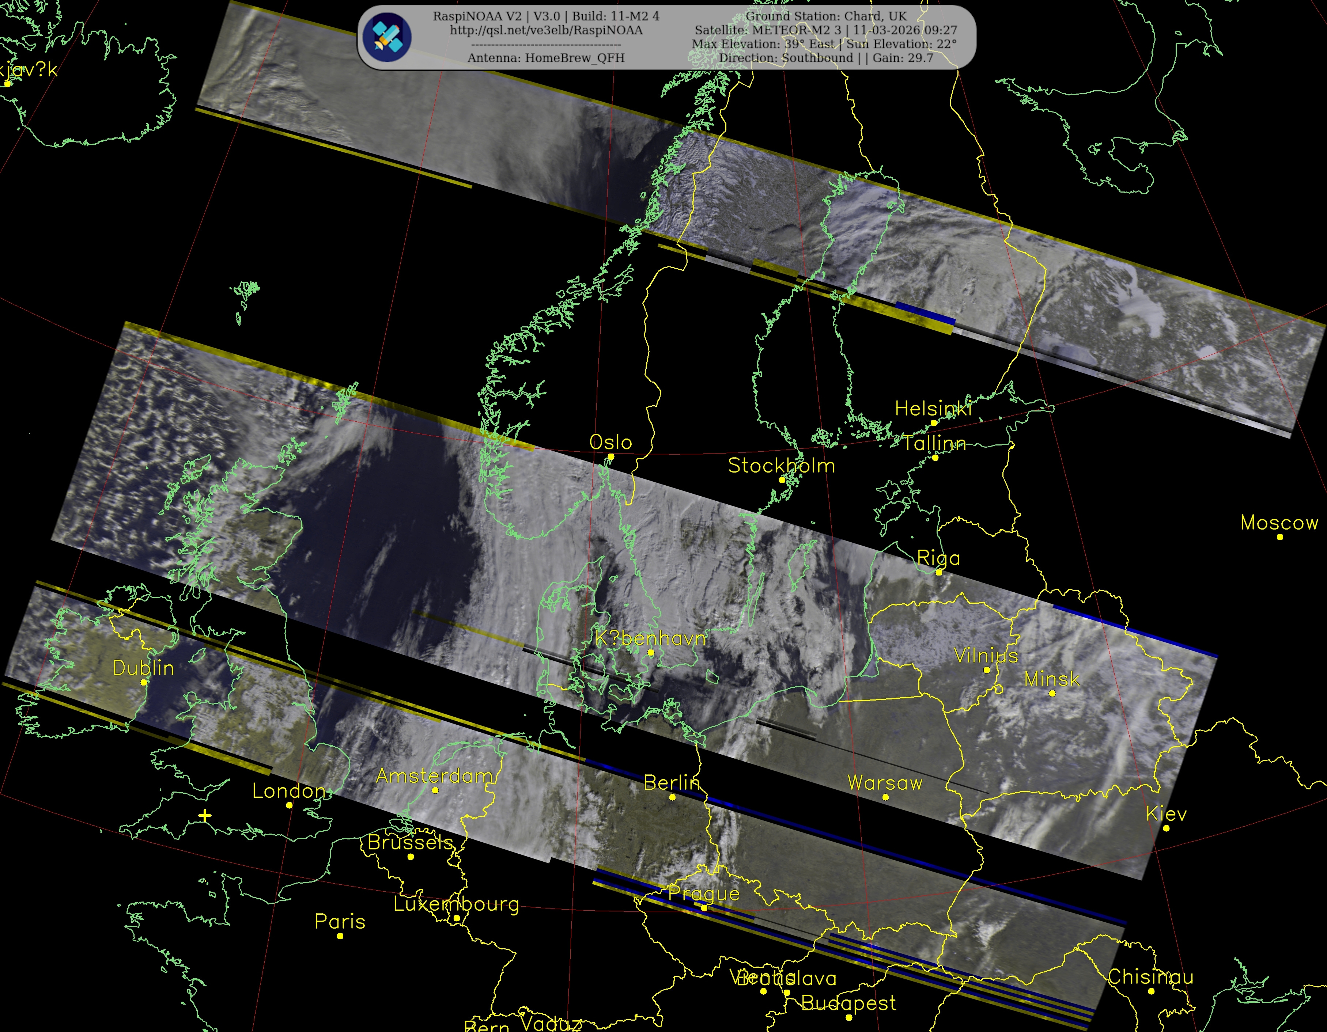Viewport: 1327px width, 1032px height.
Task: Click the Stockholm city label
Action: point(781,466)
